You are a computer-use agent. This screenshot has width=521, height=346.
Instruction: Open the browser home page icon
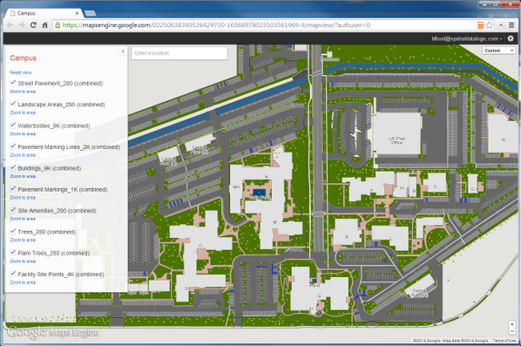coord(44,25)
